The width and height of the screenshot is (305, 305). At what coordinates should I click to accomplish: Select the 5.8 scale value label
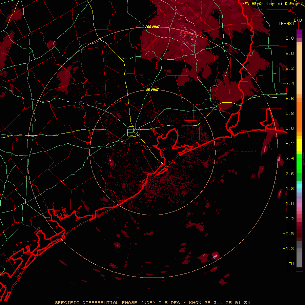coord(290,114)
